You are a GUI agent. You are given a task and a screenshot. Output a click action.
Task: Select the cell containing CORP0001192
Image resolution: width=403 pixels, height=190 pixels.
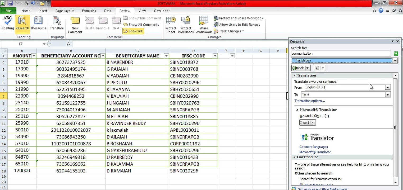(194, 144)
